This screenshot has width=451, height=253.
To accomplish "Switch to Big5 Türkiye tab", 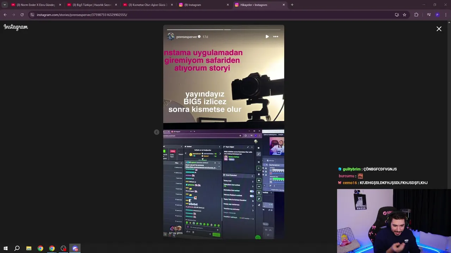I will [92, 5].
